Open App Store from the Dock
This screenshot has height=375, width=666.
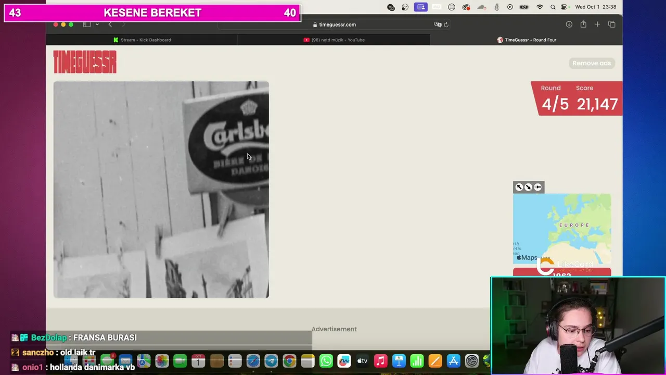[x=453, y=360]
